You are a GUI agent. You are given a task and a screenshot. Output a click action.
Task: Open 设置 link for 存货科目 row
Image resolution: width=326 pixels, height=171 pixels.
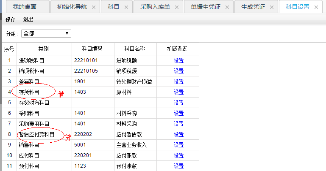pyautogui.click(x=178, y=92)
